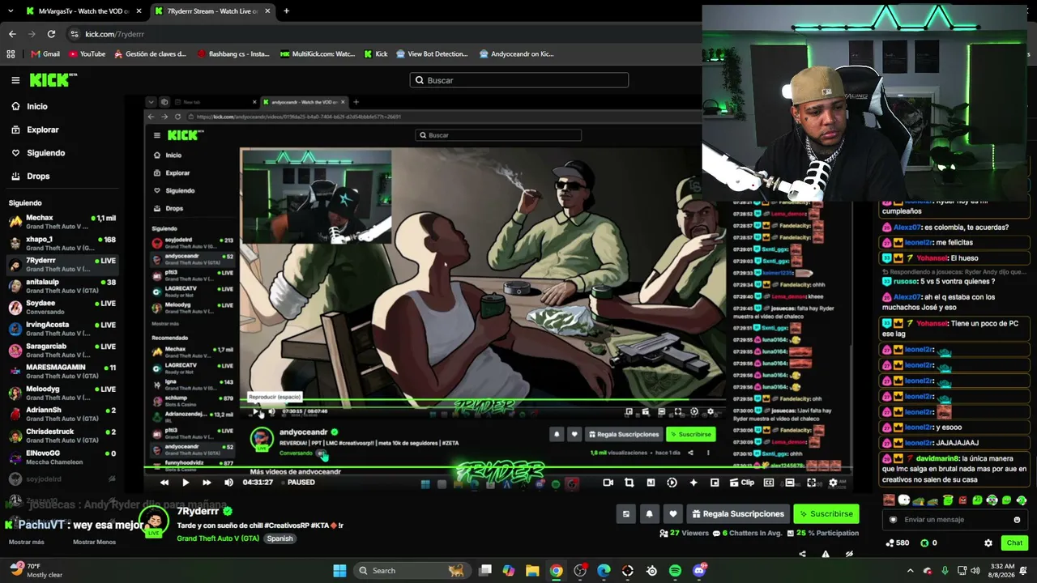Open the Chrome apps grid in bookmarks bar
This screenshot has height=583, width=1037.
11,54
